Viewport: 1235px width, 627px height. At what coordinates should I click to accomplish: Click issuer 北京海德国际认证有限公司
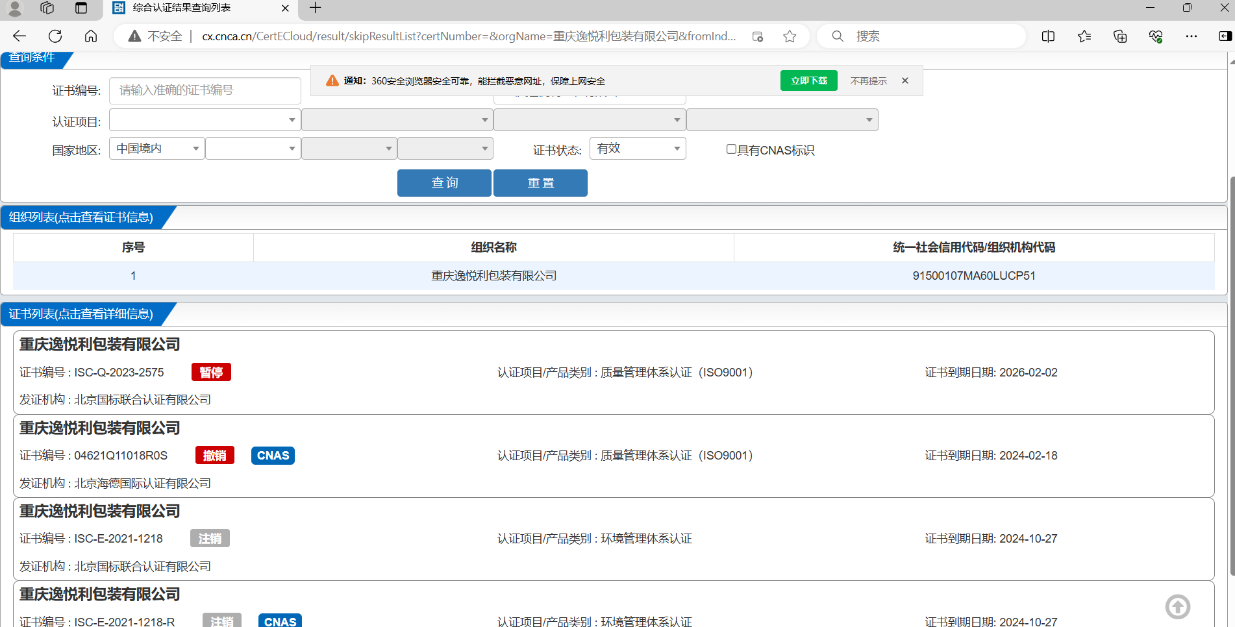pyautogui.click(x=142, y=484)
